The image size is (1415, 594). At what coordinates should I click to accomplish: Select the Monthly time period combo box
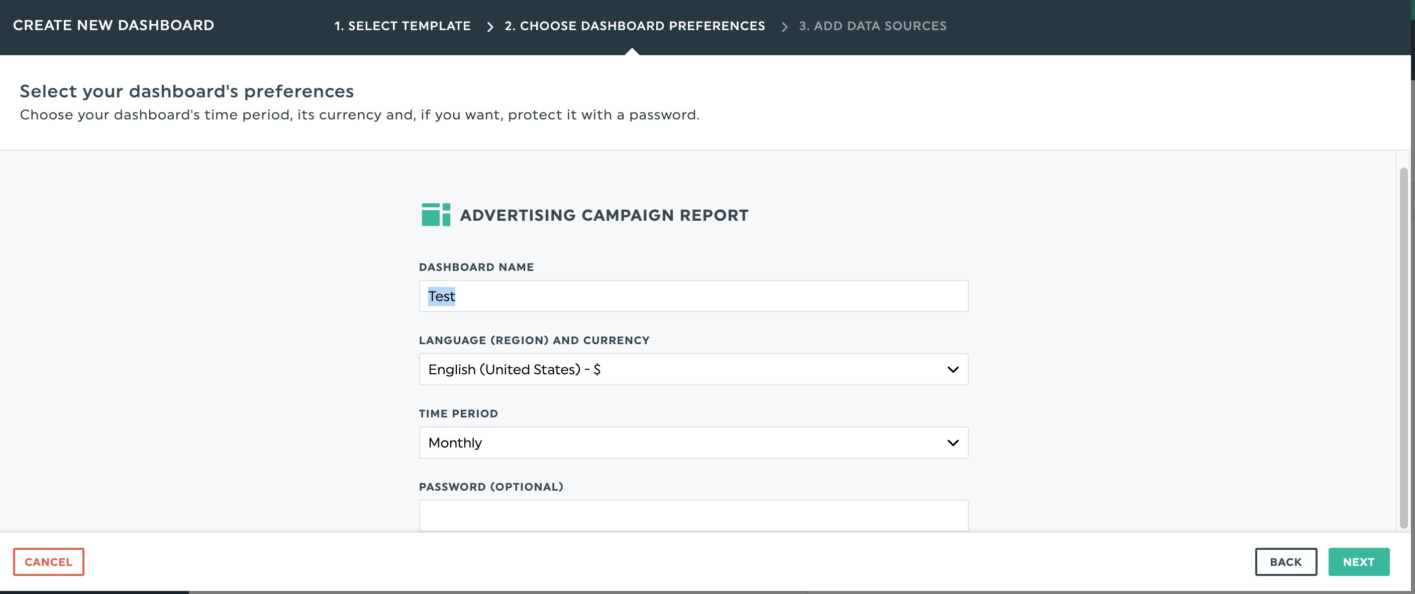point(693,442)
